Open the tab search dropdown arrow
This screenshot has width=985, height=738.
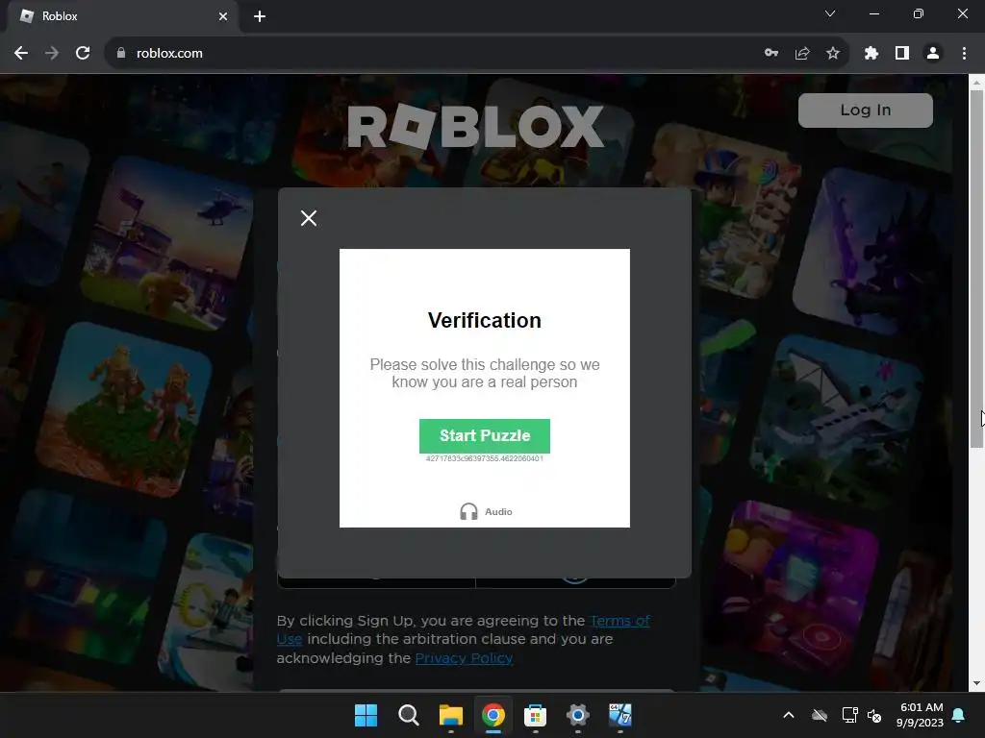pos(830,13)
